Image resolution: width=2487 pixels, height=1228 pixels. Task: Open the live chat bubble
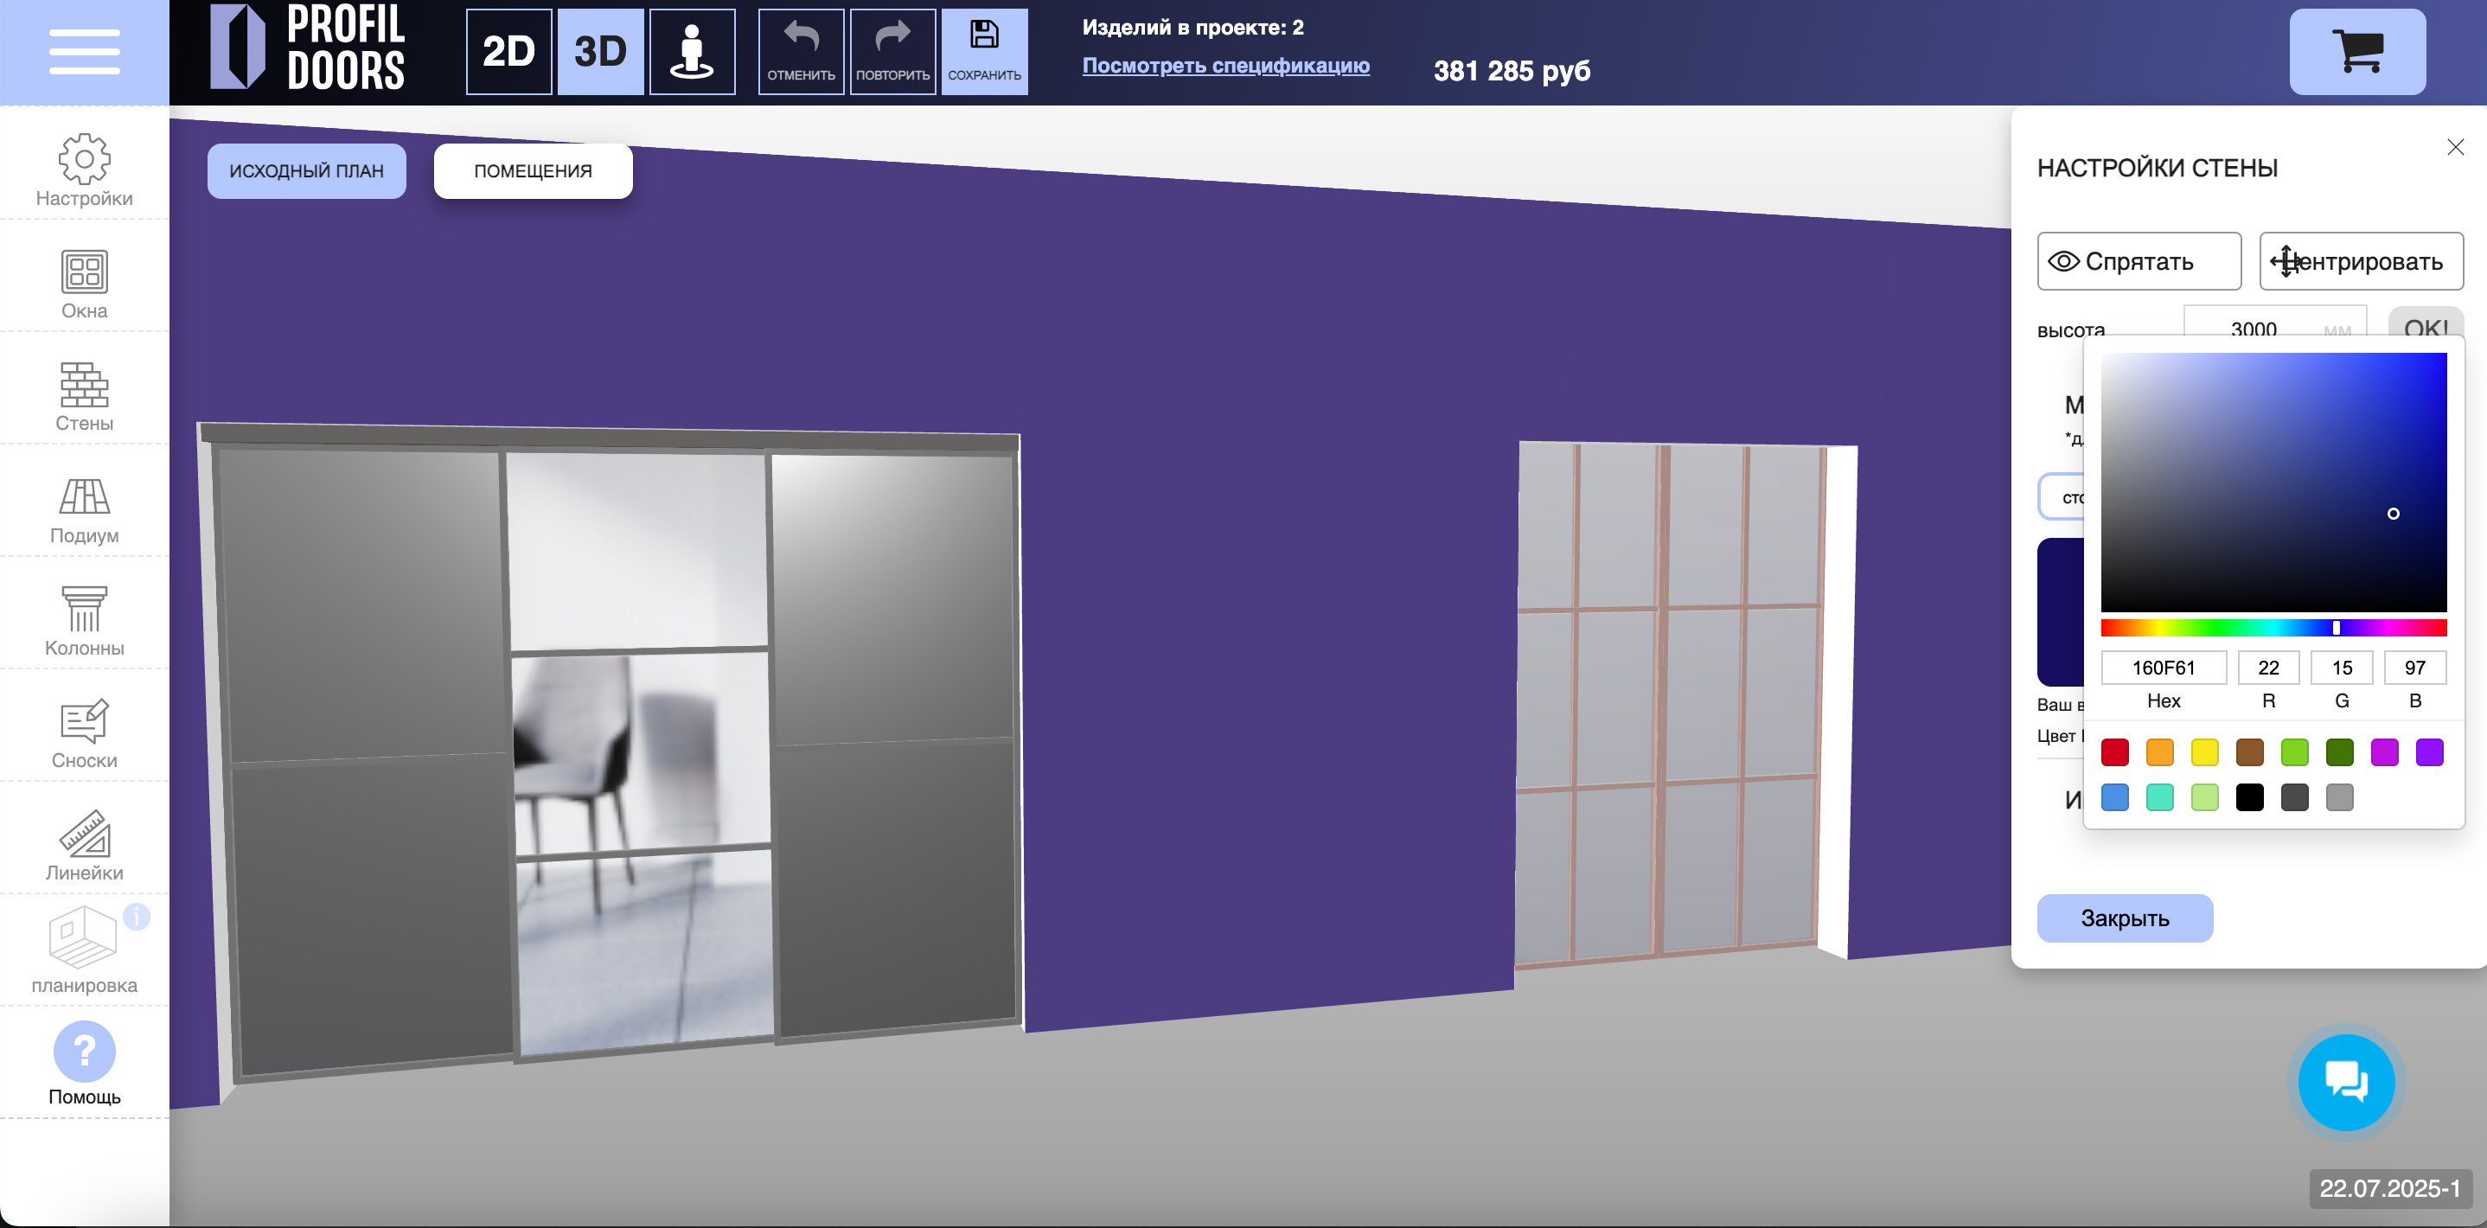(x=2346, y=1081)
